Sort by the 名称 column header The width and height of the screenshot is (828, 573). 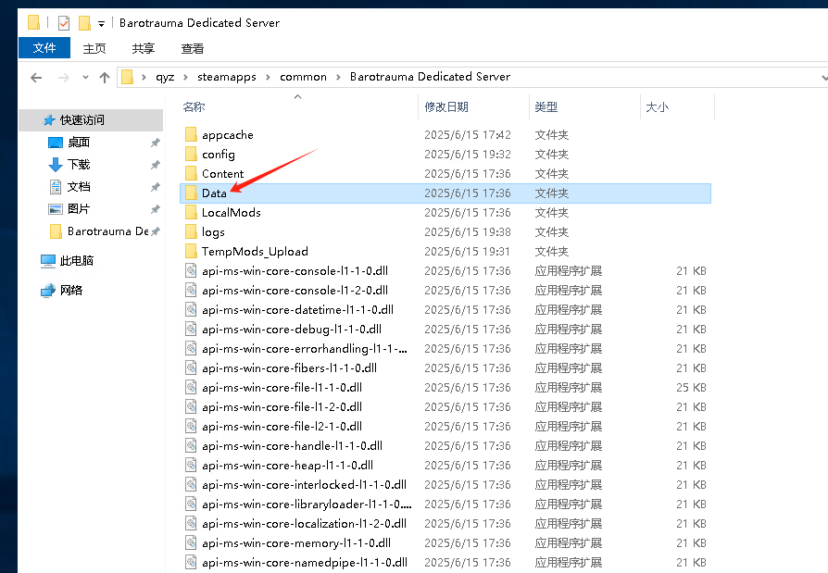pyautogui.click(x=194, y=107)
